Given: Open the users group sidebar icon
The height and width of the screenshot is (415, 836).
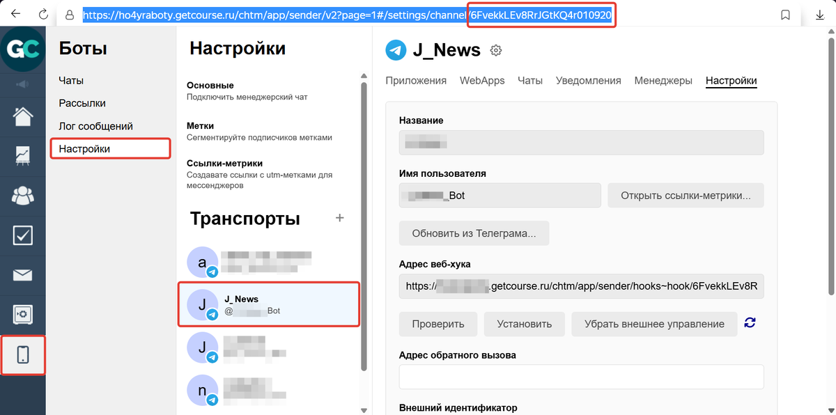Looking at the screenshot, I should [22, 196].
